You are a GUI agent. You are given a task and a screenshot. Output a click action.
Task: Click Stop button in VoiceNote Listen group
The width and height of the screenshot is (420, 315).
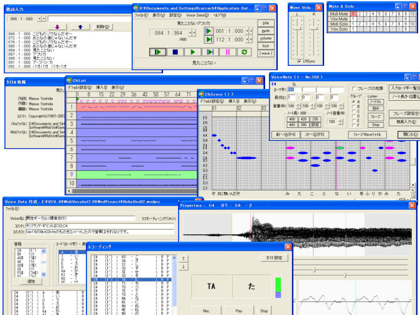375,125
